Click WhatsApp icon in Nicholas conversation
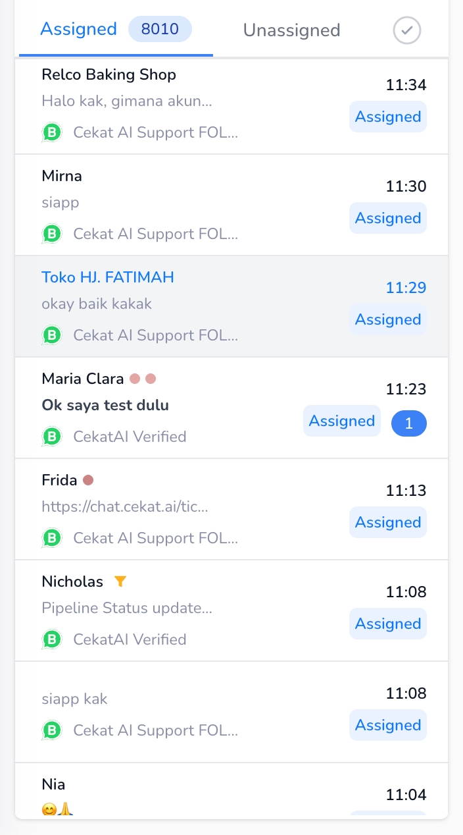This screenshot has height=835, width=463. click(52, 640)
